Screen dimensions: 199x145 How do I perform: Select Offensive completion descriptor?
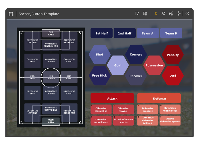101,110
